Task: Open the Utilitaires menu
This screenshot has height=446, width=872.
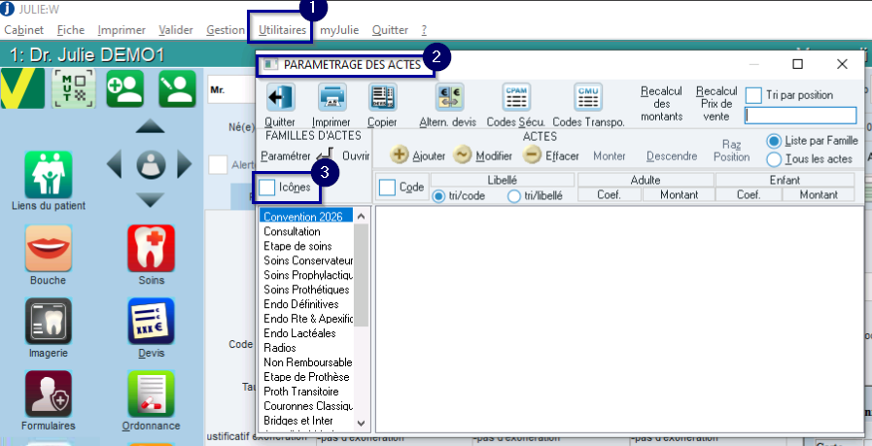Action: pos(282,30)
